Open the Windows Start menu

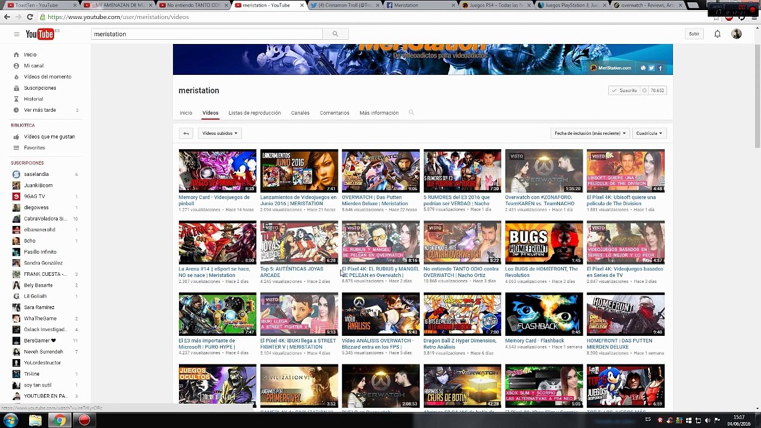point(11,420)
